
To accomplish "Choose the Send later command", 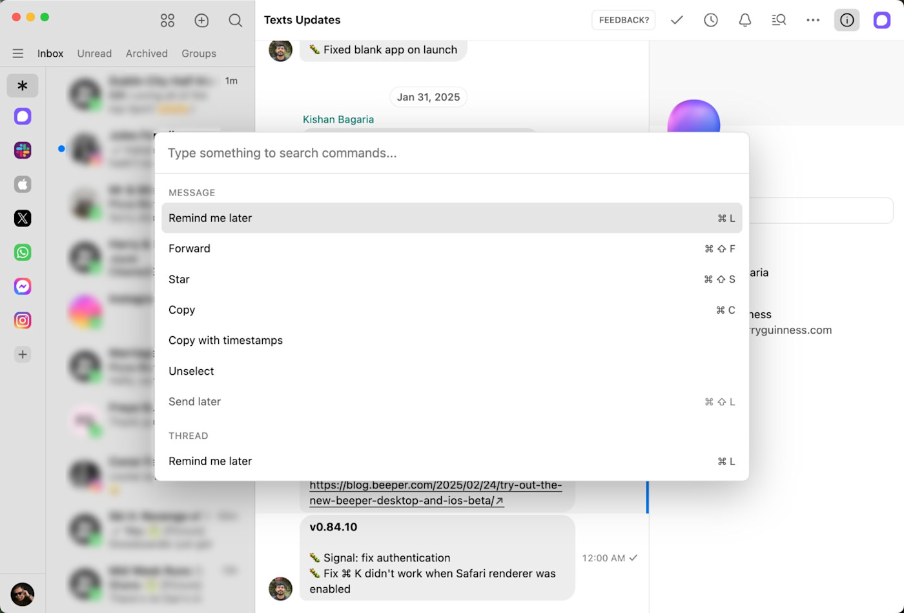I will click(452, 401).
